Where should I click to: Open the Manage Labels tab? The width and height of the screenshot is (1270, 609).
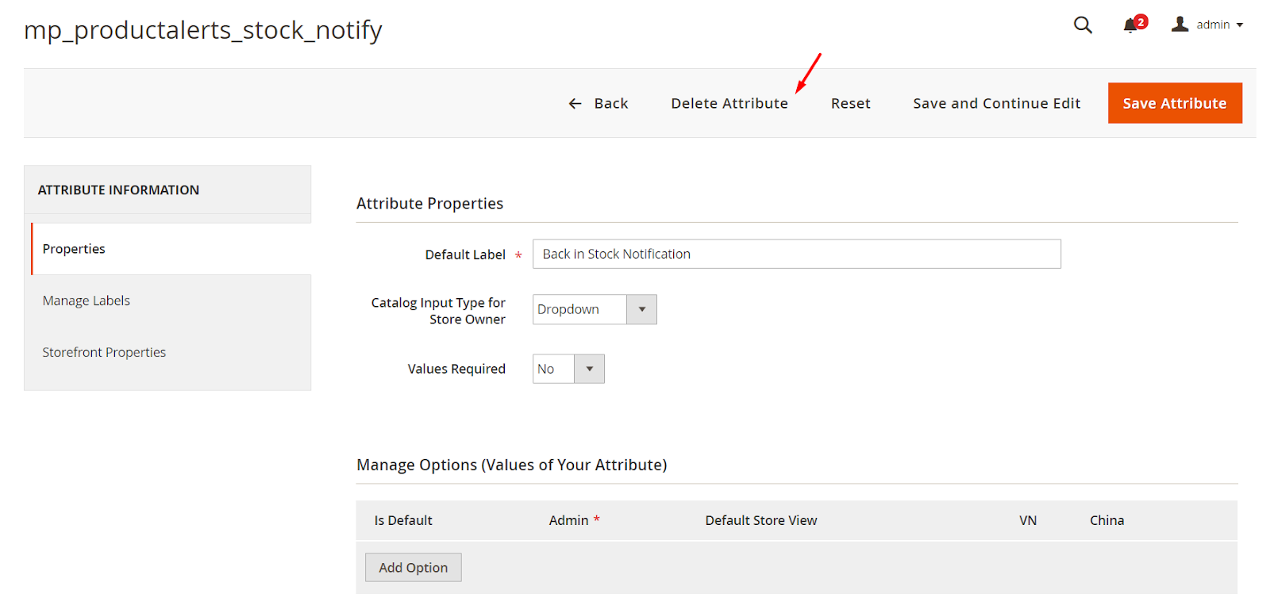(x=87, y=301)
